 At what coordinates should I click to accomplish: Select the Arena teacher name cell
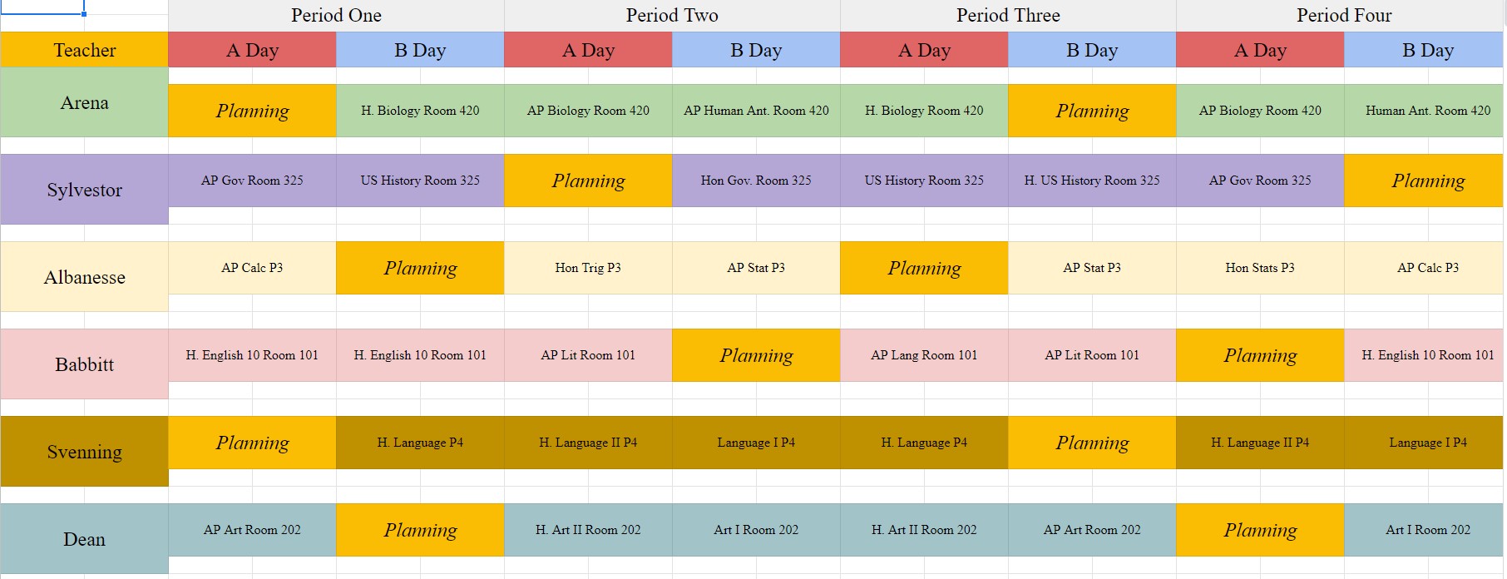[84, 102]
